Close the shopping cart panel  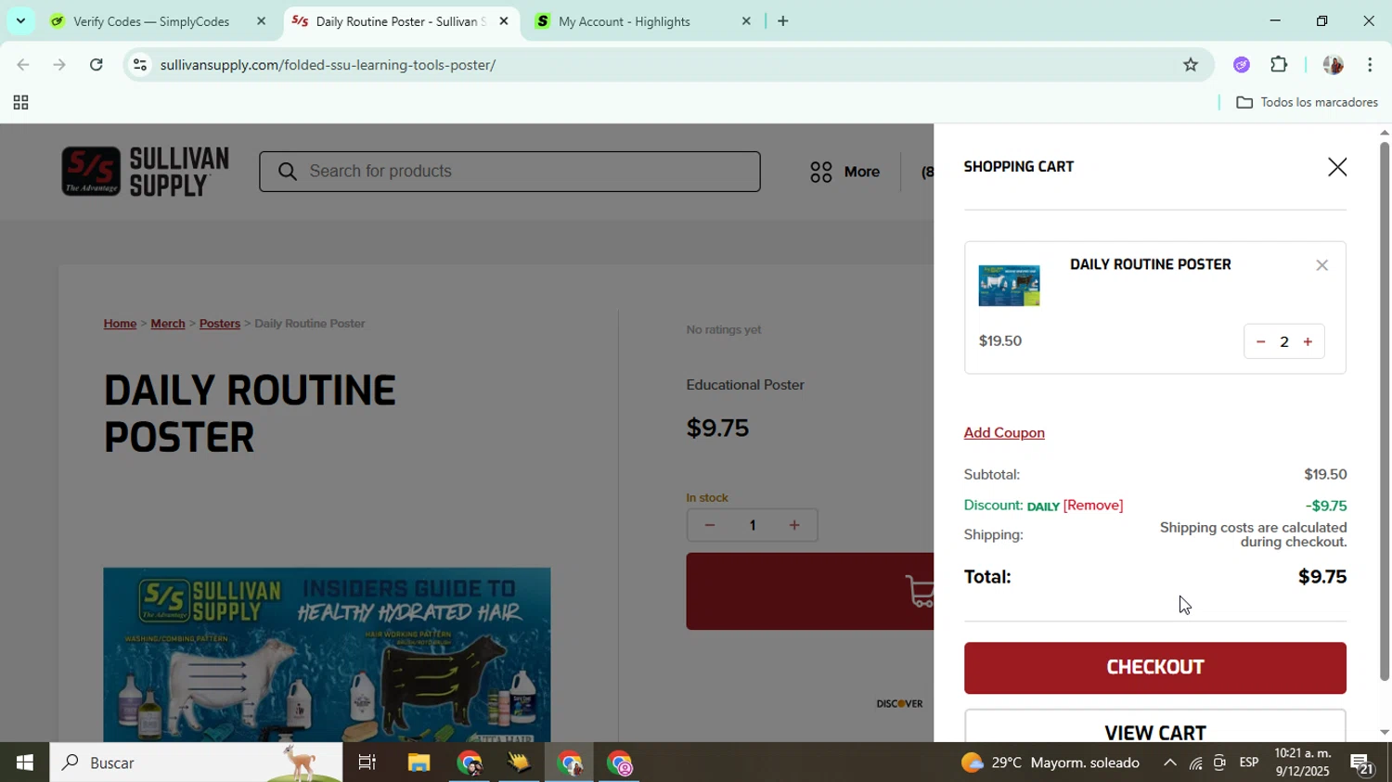pyautogui.click(x=1336, y=167)
